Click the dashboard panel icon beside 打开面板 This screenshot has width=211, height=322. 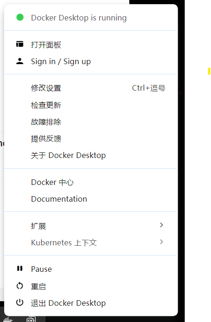[20, 44]
